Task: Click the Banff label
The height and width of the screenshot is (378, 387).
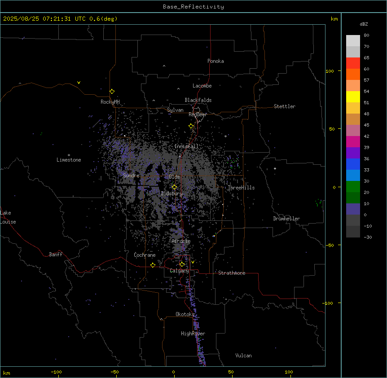Action: (56, 255)
